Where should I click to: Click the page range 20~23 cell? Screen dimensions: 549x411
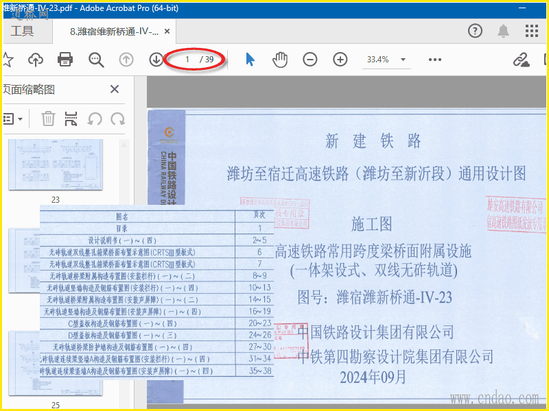[x=260, y=323]
